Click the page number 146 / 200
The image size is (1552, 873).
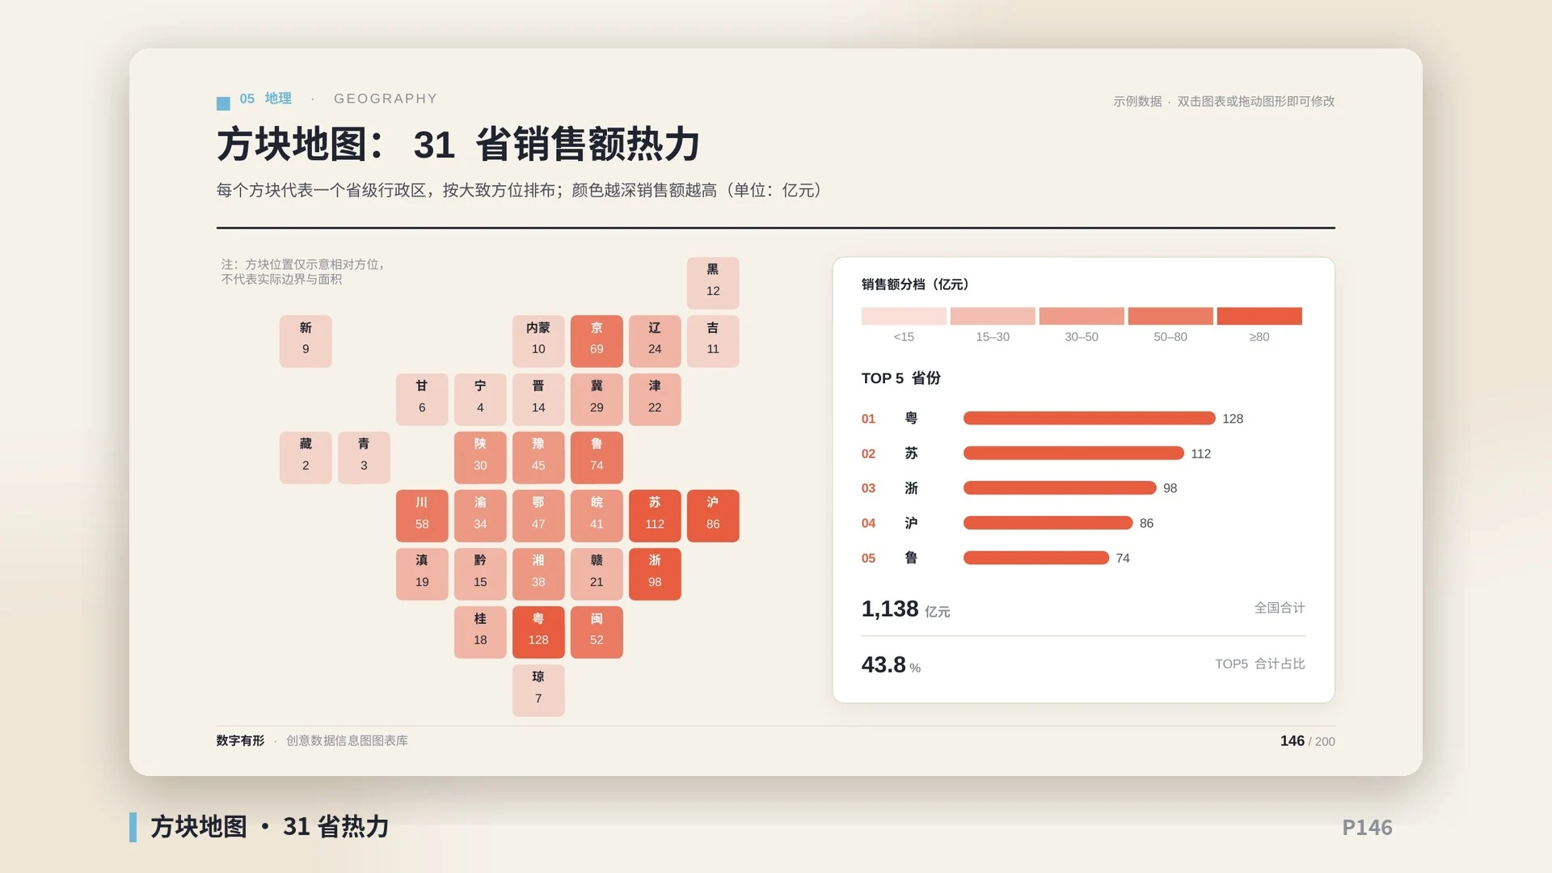pyautogui.click(x=1307, y=741)
